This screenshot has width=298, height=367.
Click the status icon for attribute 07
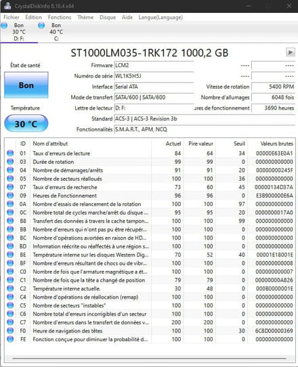point(10,187)
